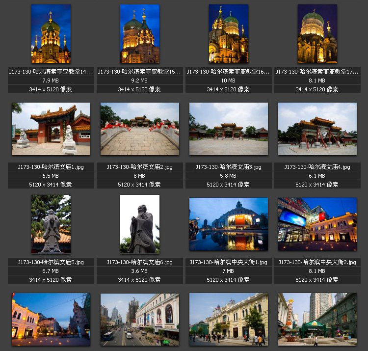368x351 pixels.
Task: Select the 哈尔滨索菲亚教堂16 church thumbnail
Action: 229,33
